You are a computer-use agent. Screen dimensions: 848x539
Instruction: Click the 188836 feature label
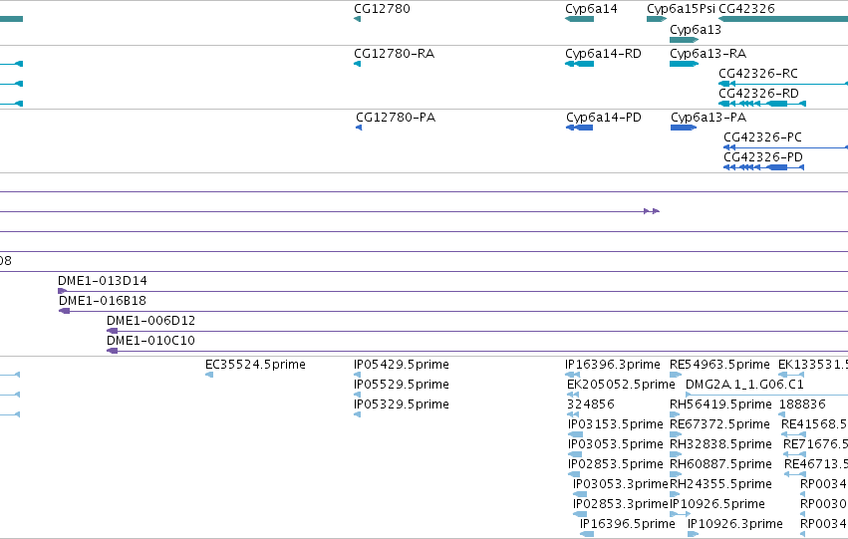pos(802,404)
